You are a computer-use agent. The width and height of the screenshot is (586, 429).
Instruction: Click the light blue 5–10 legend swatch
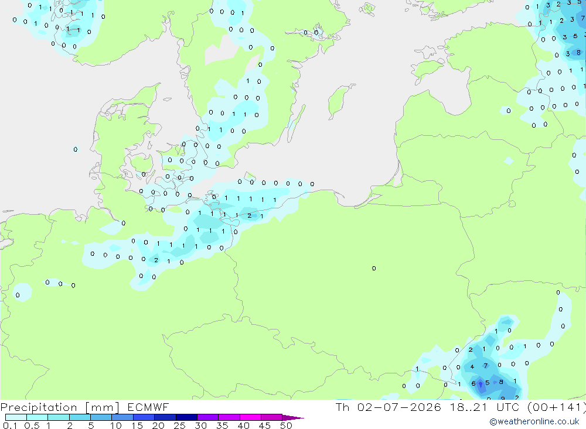tap(101, 417)
